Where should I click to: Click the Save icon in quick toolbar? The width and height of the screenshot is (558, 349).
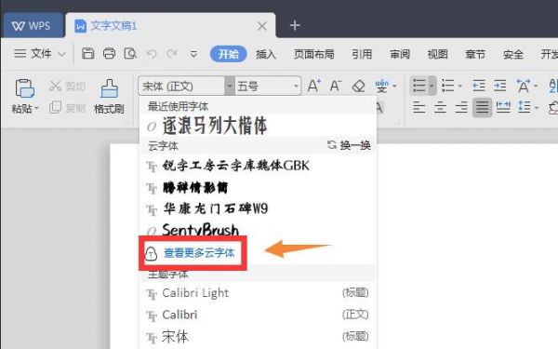88,54
